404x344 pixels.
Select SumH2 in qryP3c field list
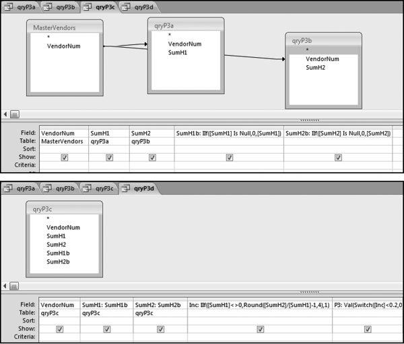[56, 245]
